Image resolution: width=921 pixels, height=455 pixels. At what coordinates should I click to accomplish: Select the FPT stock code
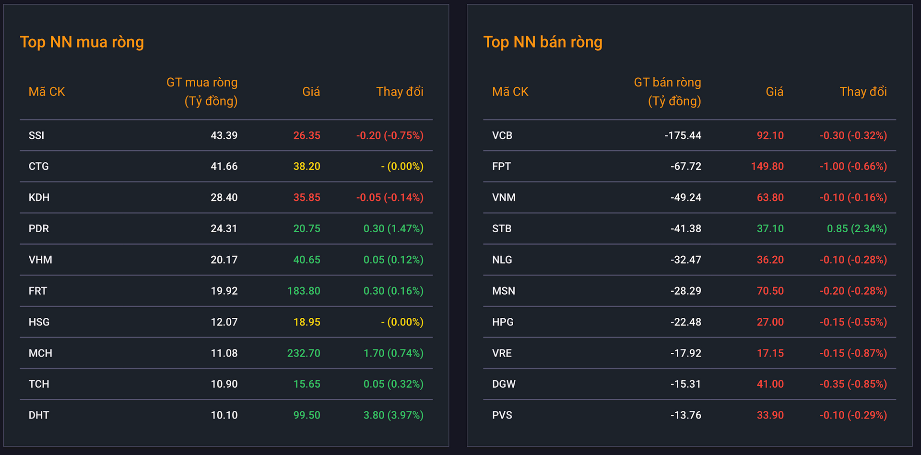coord(501,166)
